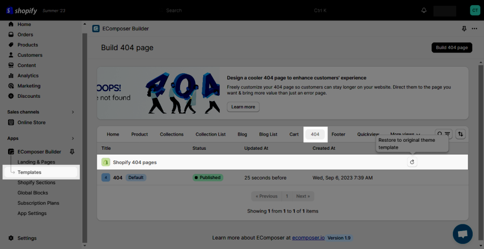This screenshot has height=249, width=484.
Task: Click the sort arrows icon button
Action: [x=460, y=134]
